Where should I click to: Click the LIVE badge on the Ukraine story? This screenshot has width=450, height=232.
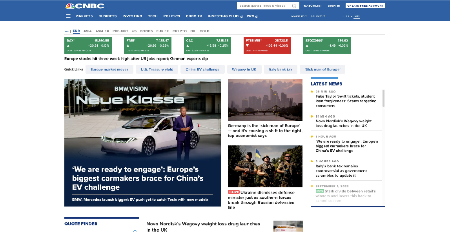pyautogui.click(x=234, y=192)
